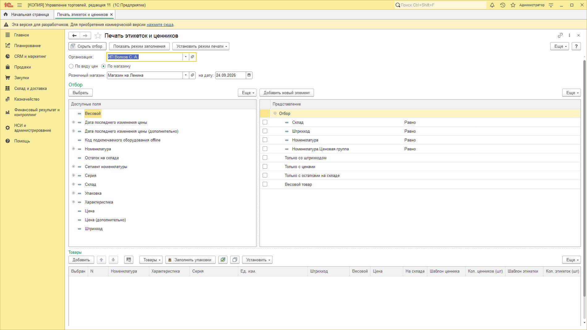Add this form to favorites star
The width and height of the screenshot is (587, 330).
click(x=98, y=36)
